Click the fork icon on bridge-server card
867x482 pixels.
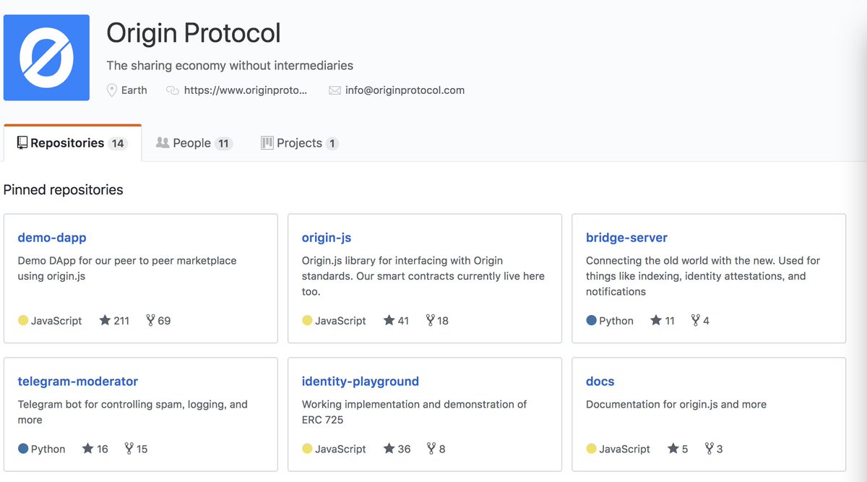tap(696, 320)
